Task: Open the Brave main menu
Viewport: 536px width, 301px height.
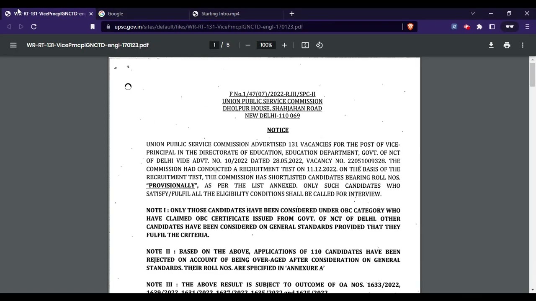Action: click(527, 27)
